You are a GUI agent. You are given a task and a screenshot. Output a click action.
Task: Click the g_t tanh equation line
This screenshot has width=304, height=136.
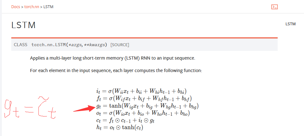pyautogui.click(x=147, y=106)
